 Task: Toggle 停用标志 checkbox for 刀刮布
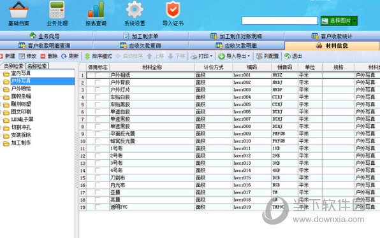[x=98, y=178]
